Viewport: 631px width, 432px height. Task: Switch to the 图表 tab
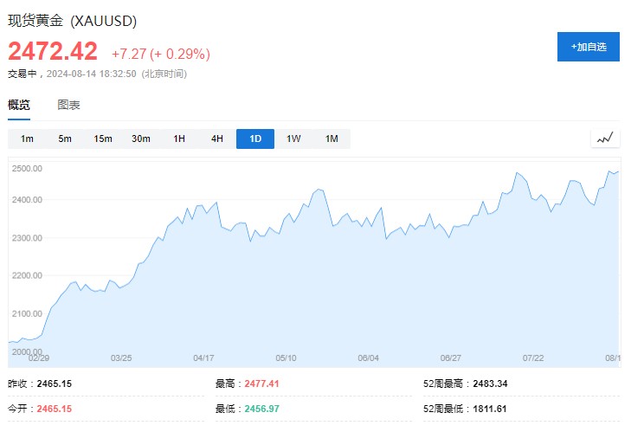[69, 105]
